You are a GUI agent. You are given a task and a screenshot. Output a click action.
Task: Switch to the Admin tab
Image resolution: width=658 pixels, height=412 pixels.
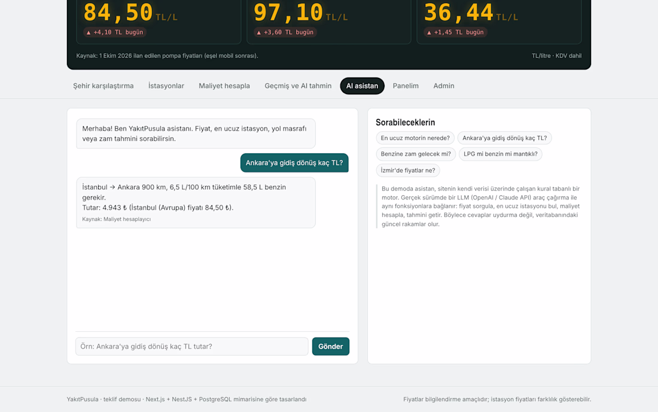pyautogui.click(x=444, y=86)
